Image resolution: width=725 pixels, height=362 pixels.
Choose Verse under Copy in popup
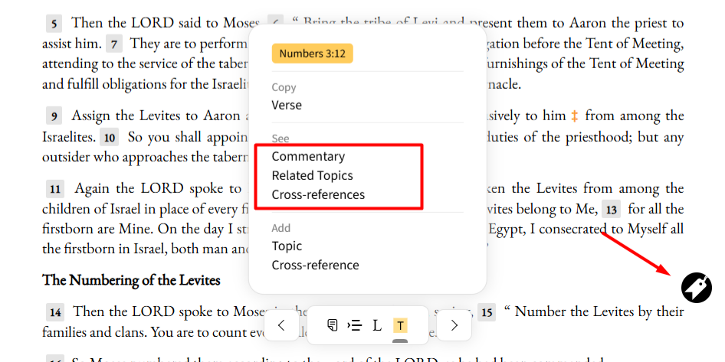(287, 106)
